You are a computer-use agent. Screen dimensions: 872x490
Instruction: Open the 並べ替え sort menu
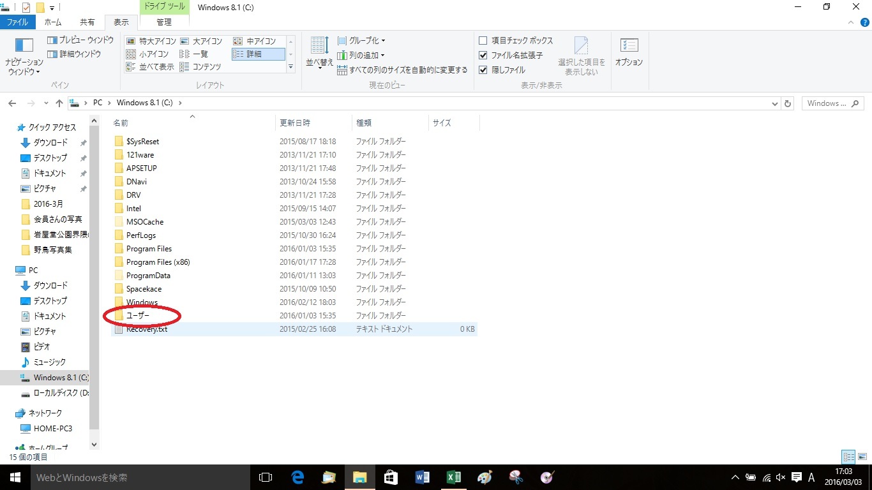(x=319, y=52)
